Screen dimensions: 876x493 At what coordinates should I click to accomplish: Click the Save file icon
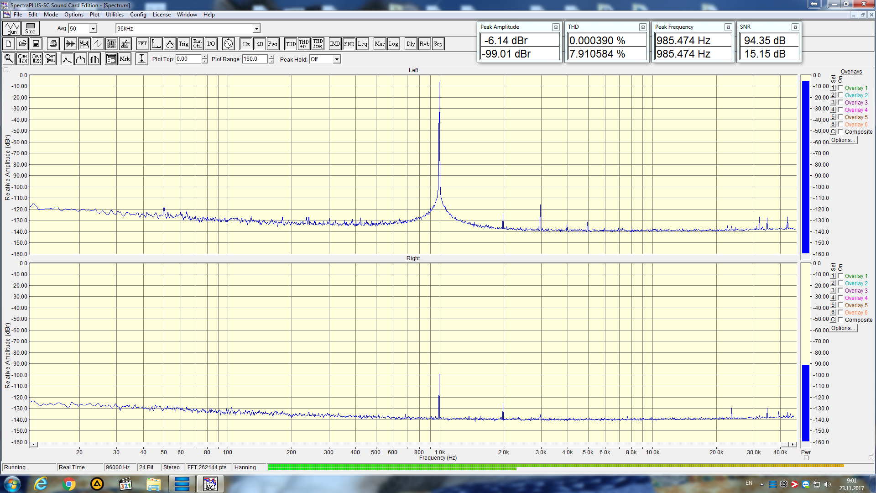coord(36,44)
